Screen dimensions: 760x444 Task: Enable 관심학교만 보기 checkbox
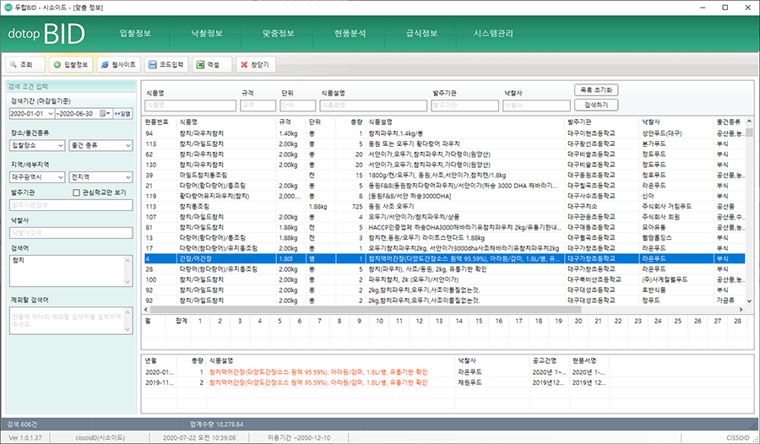pyautogui.click(x=77, y=192)
